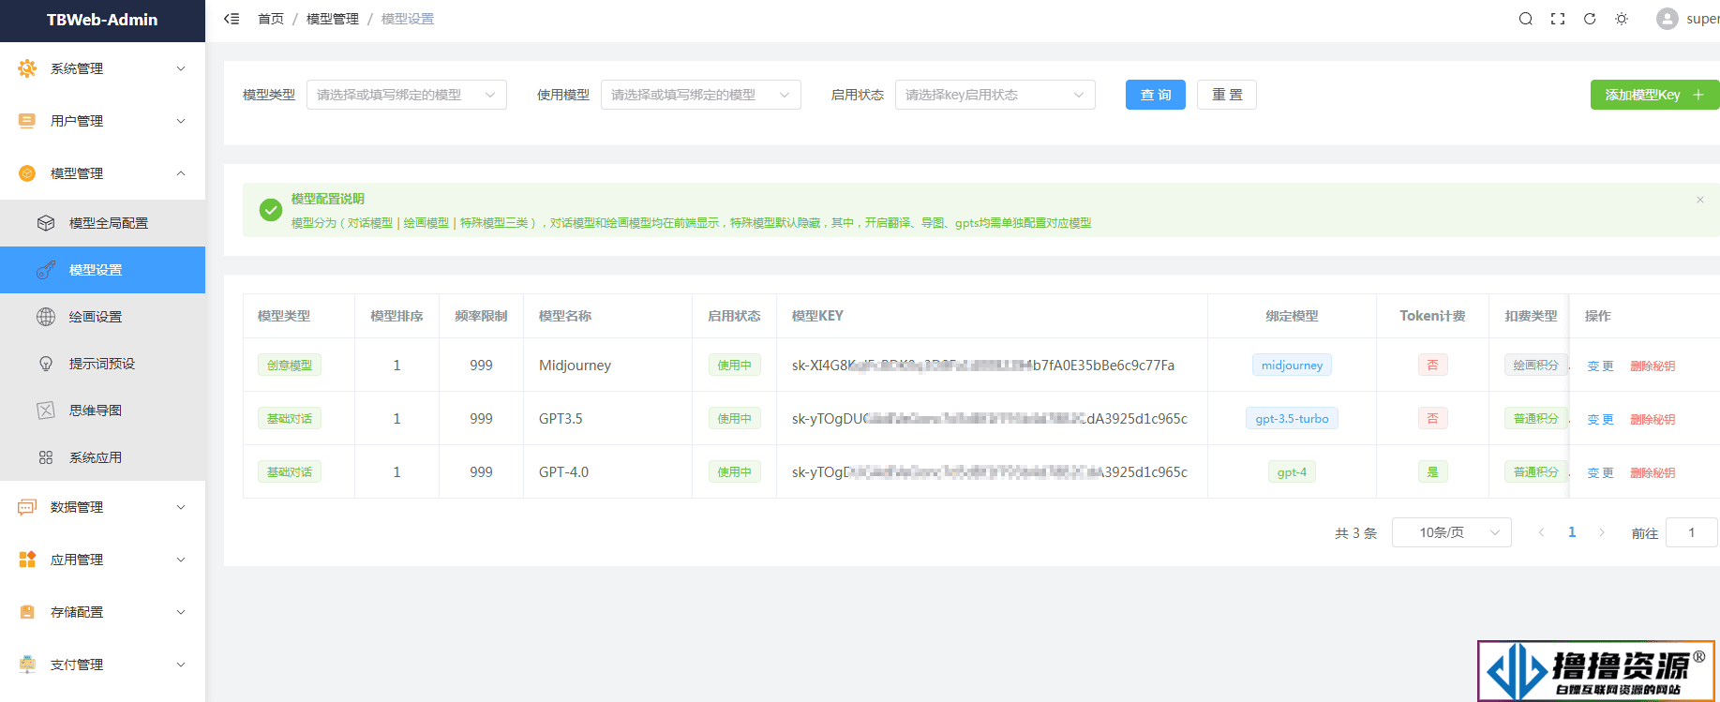The width and height of the screenshot is (1720, 702).
Task: Click 变更 for the Midjourney row
Action: (x=1600, y=366)
